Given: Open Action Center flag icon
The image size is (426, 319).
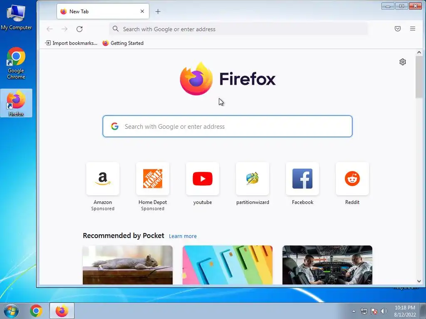Looking at the screenshot, I should coord(374,311).
